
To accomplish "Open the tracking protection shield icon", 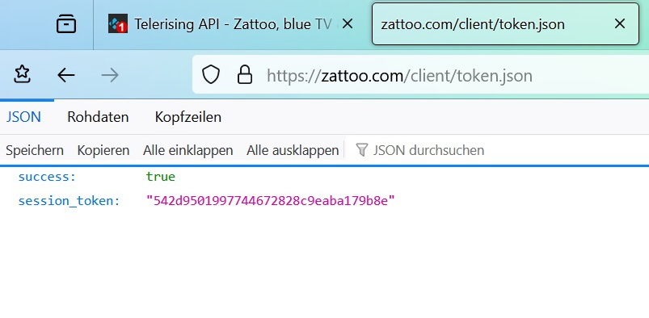I will pyautogui.click(x=211, y=75).
